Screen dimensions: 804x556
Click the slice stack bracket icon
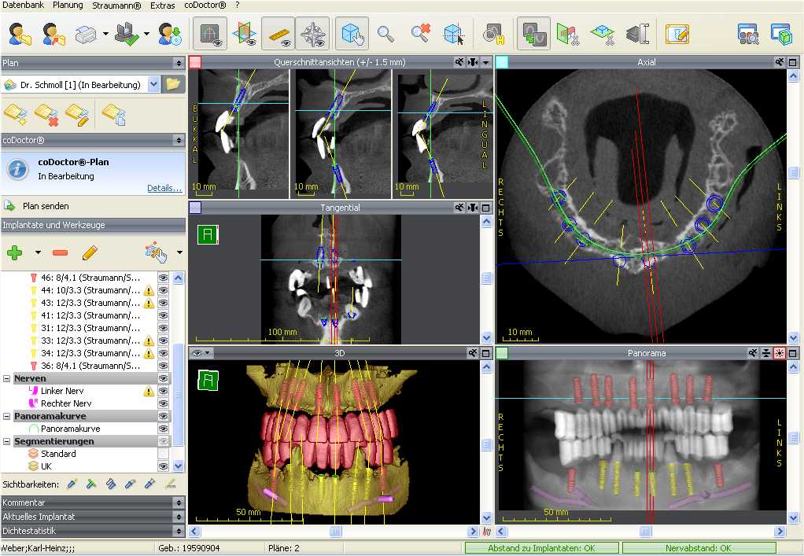tap(637, 34)
